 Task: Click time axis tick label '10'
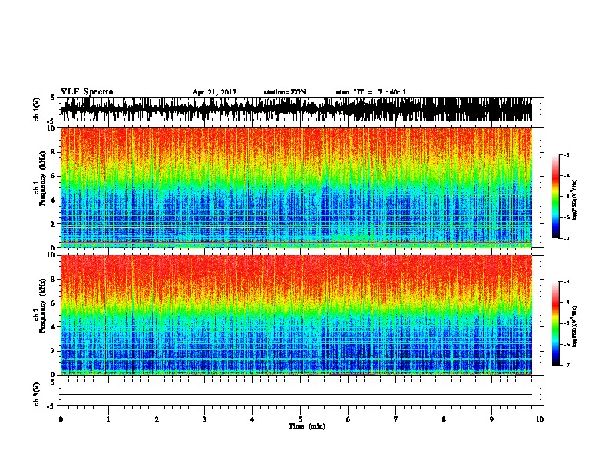point(540,419)
